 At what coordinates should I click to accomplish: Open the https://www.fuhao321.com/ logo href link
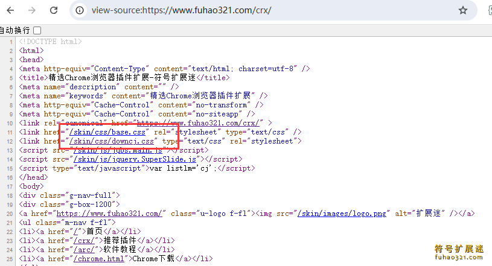109,214
